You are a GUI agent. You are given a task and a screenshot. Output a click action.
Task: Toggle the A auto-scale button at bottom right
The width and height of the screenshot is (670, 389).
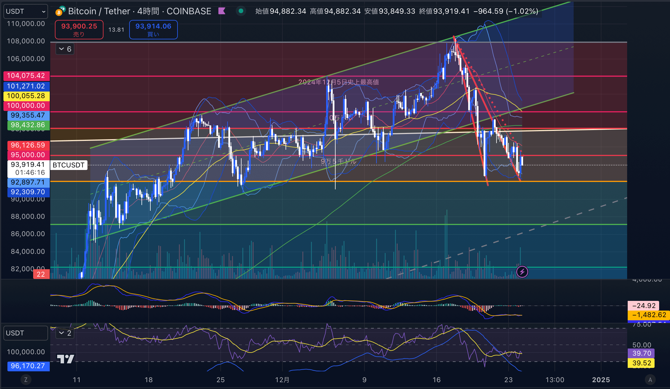(650, 380)
